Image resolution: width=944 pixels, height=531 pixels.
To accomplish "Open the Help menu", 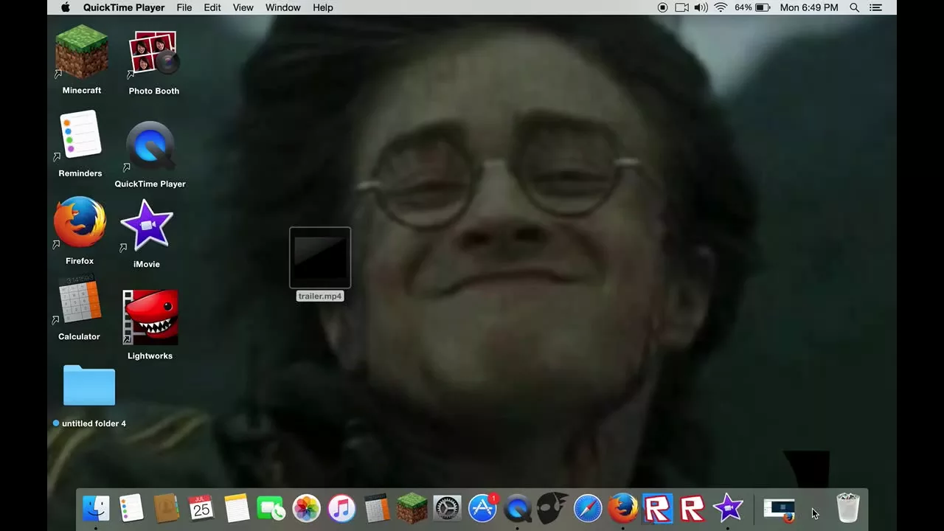I will (x=323, y=7).
